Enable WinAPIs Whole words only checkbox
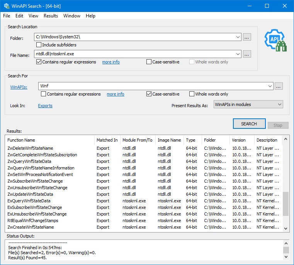 pyautogui.click(x=192, y=94)
